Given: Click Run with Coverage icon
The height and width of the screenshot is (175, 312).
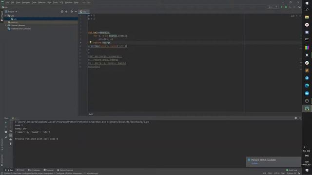Looking at the screenshot, I should coord(291,7).
